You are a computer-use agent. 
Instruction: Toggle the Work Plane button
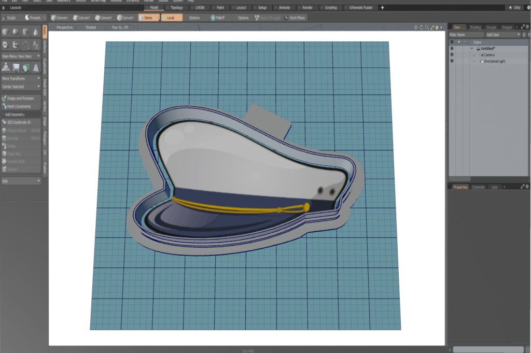pos(295,18)
